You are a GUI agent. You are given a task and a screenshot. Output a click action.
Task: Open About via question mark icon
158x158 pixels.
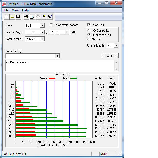pyautogui.click(x=44, y=17)
